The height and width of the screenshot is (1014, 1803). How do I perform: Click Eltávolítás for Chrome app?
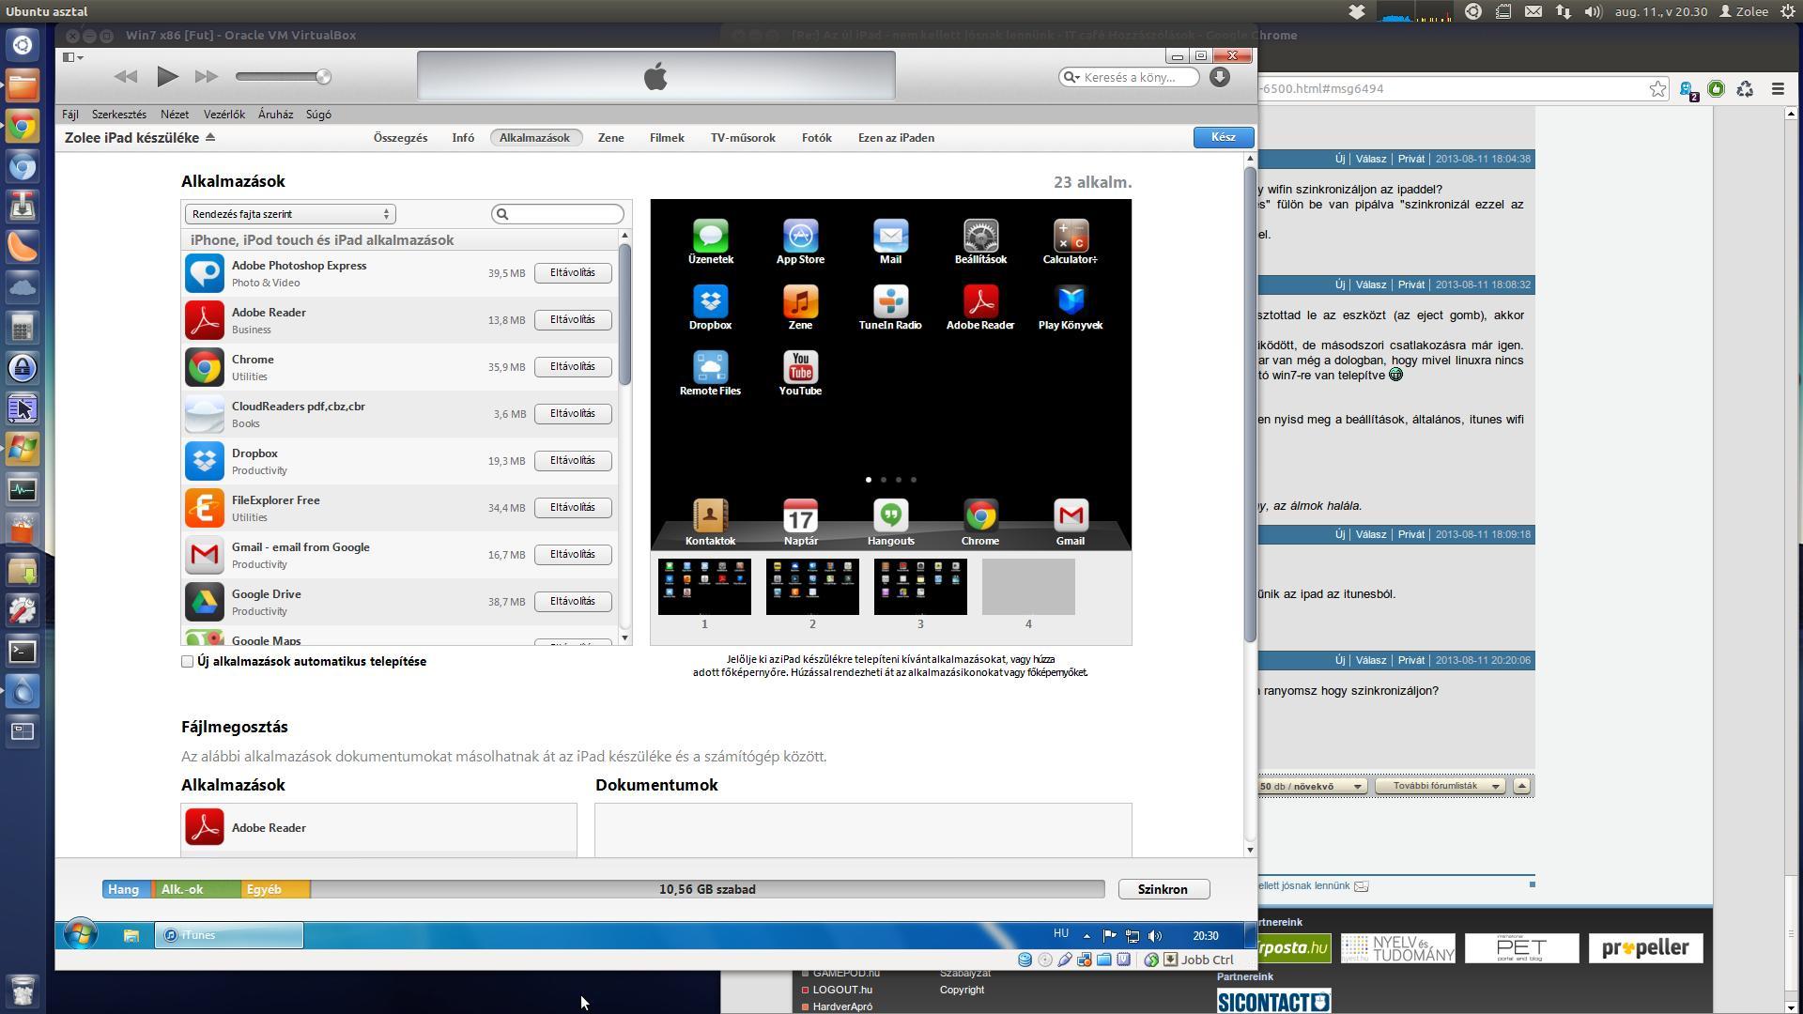click(x=573, y=367)
